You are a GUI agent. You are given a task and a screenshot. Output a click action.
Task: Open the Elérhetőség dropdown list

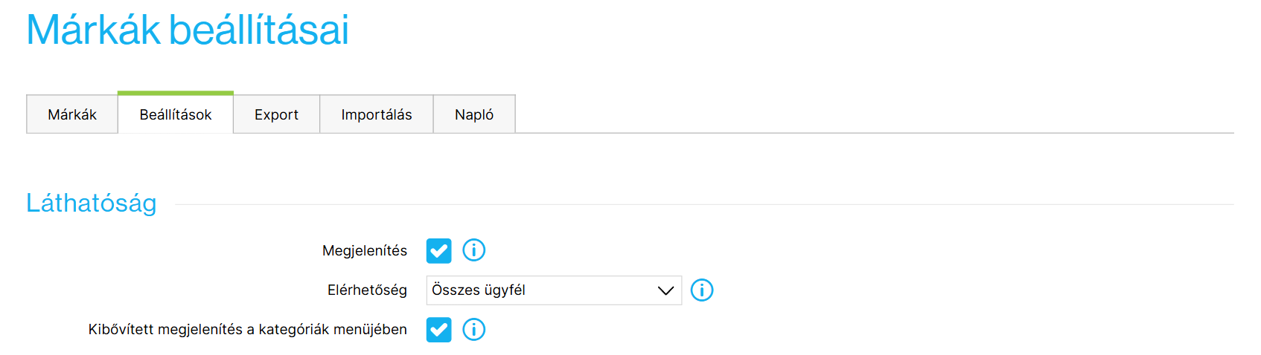pos(554,290)
